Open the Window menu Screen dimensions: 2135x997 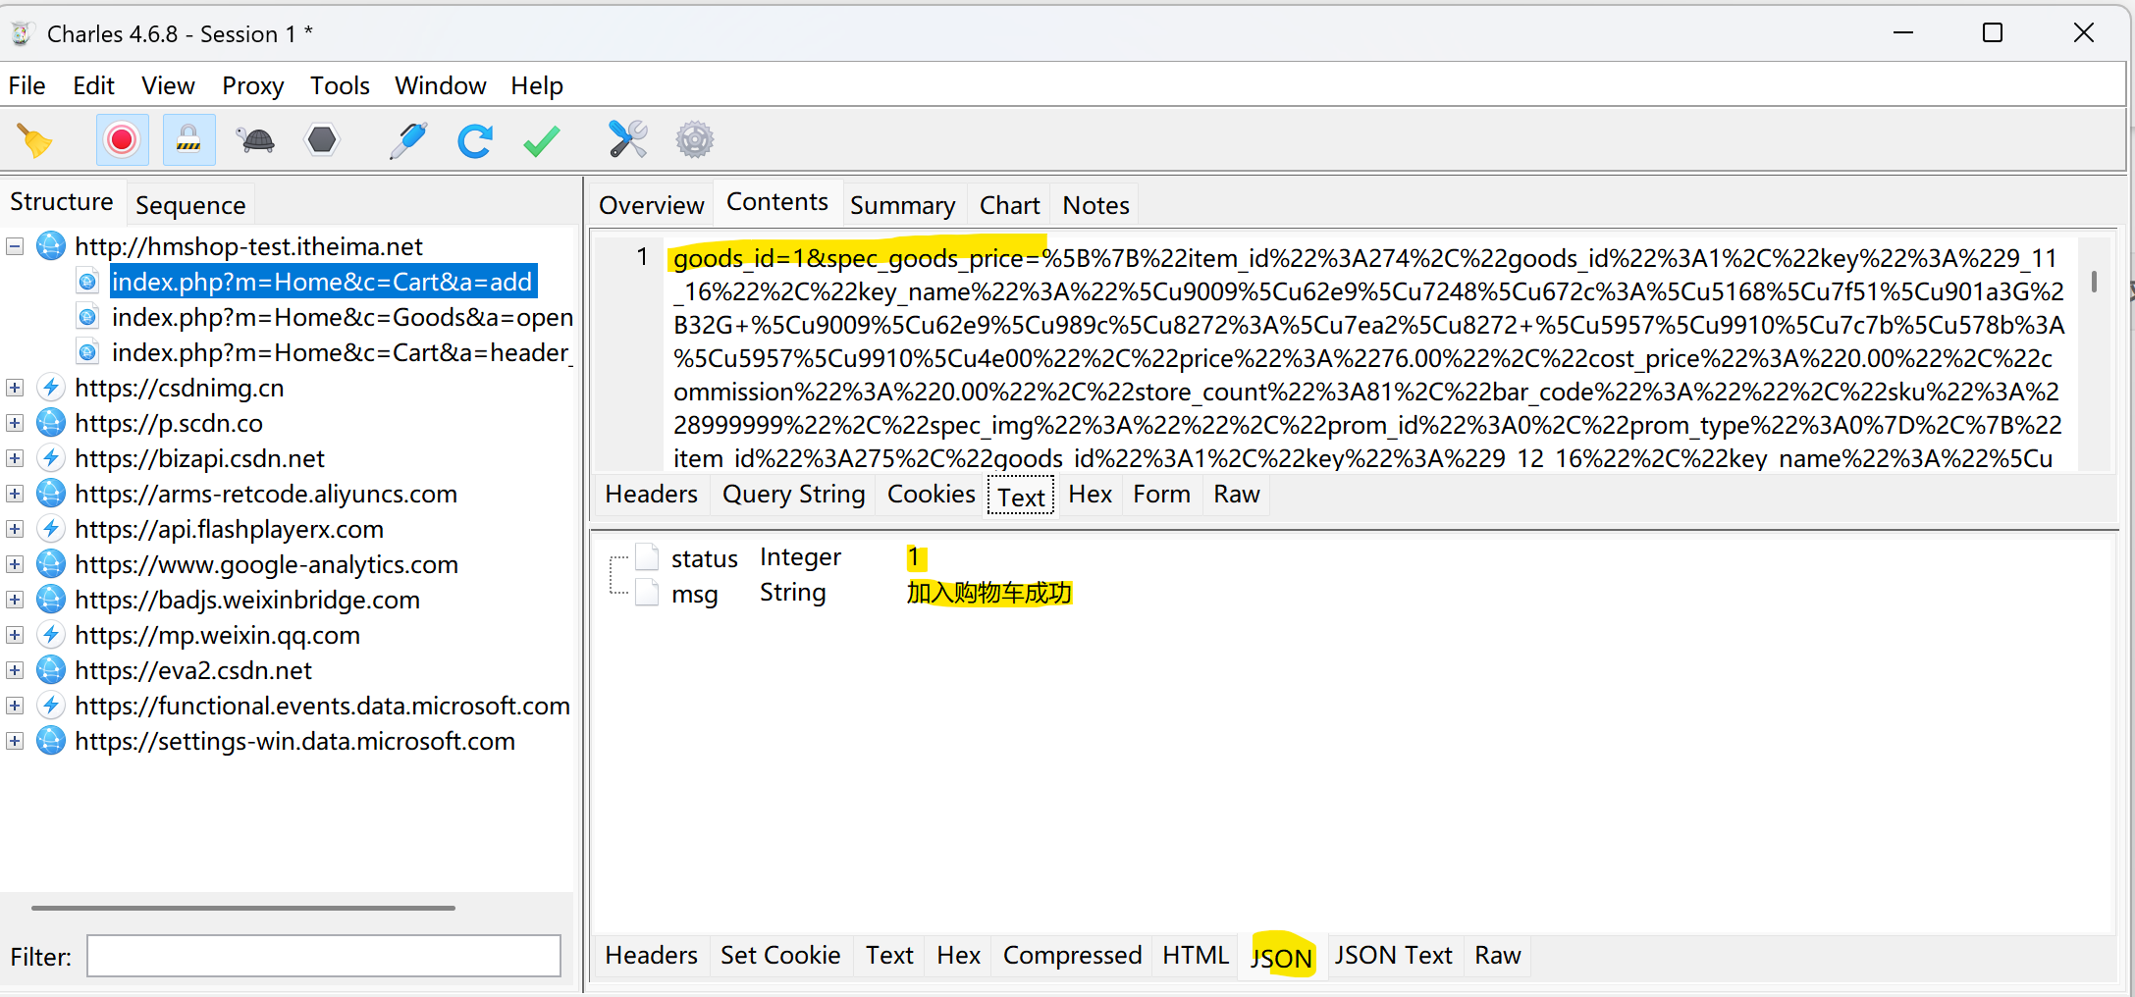[440, 86]
